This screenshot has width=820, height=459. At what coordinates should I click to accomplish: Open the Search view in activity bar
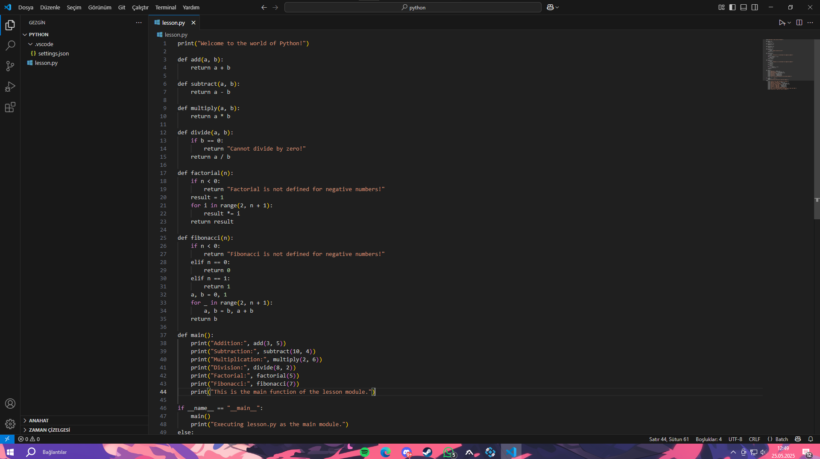click(10, 46)
